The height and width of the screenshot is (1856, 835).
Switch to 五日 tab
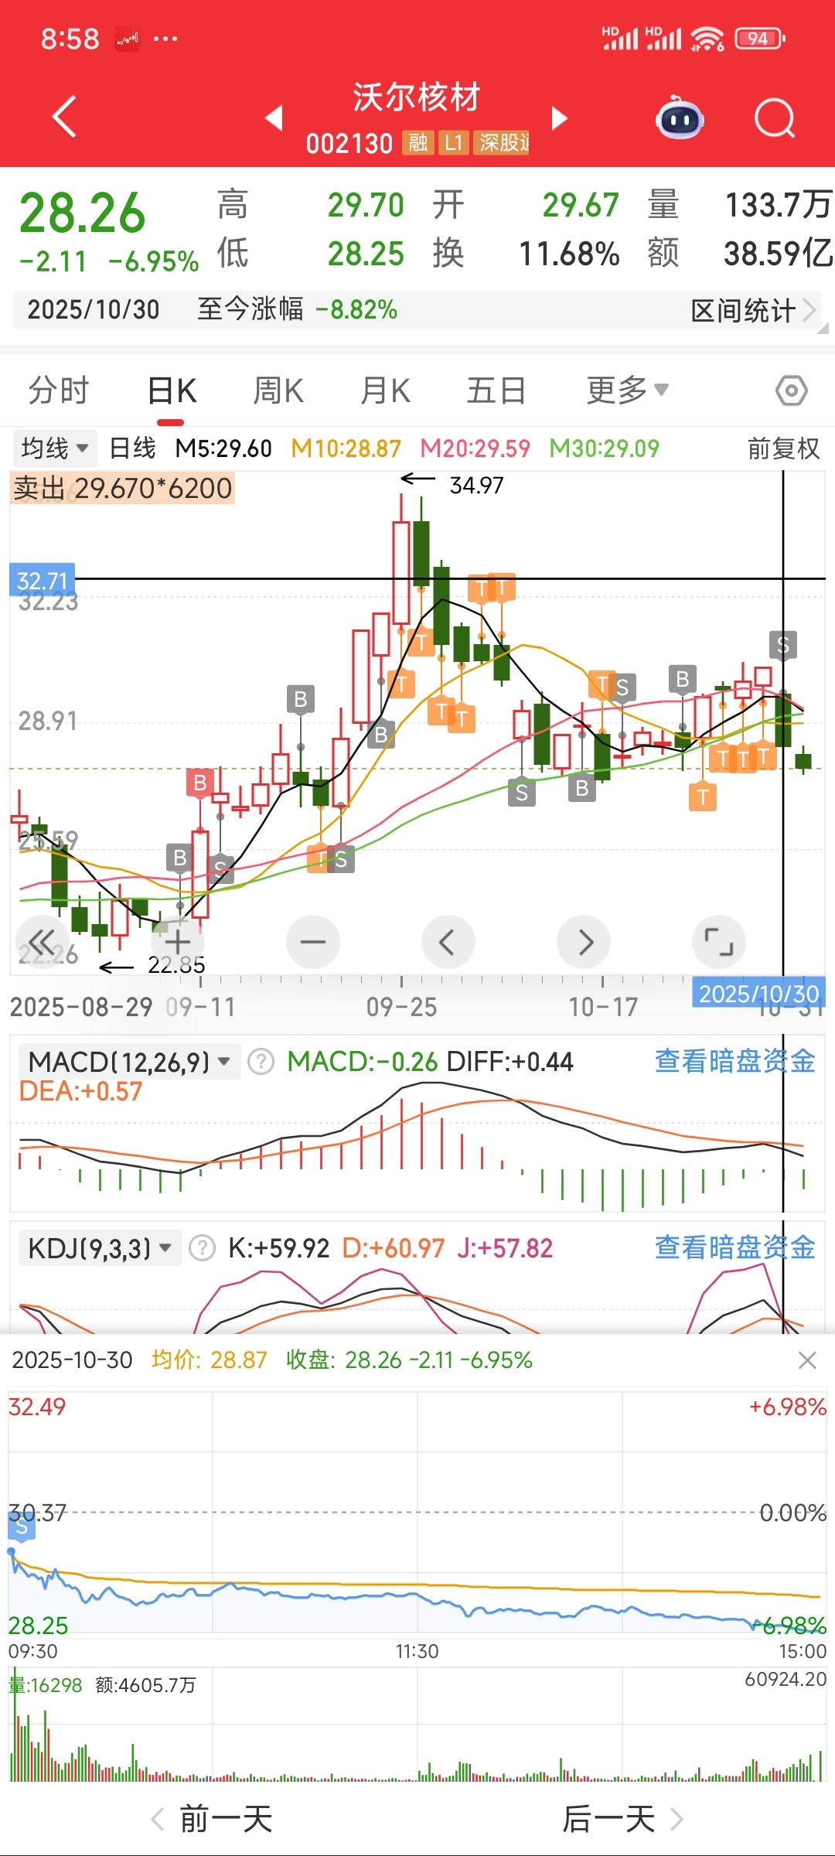[496, 390]
